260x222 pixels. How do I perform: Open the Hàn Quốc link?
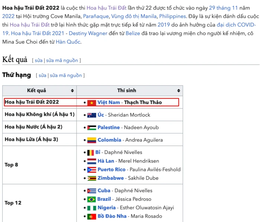click(x=68, y=42)
